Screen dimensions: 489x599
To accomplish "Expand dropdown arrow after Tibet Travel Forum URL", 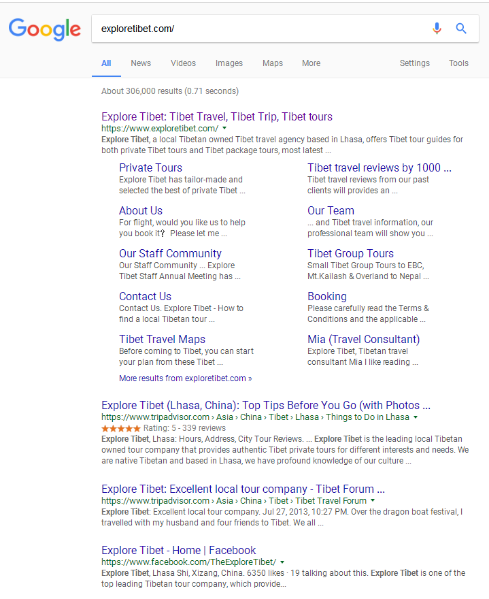I will tap(373, 501).
